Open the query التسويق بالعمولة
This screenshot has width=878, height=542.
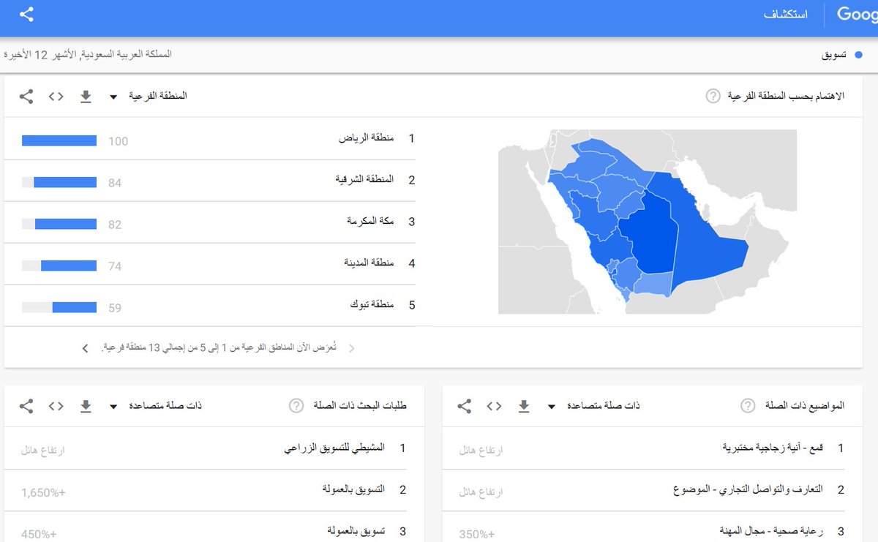[354, 490]
